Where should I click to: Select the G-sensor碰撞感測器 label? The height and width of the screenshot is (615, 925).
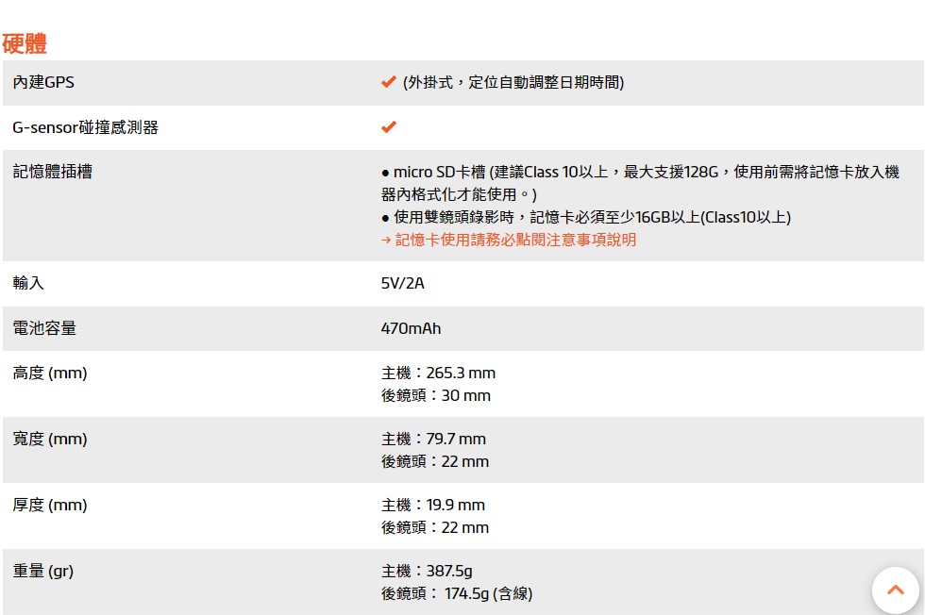tap(86, 127)
